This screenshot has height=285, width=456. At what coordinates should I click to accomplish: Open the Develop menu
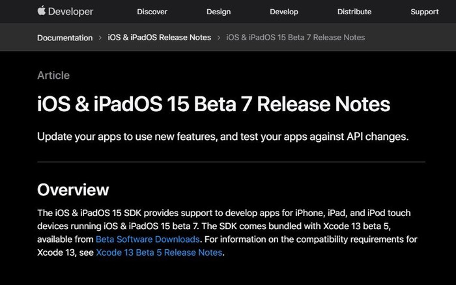pos(284,12)
